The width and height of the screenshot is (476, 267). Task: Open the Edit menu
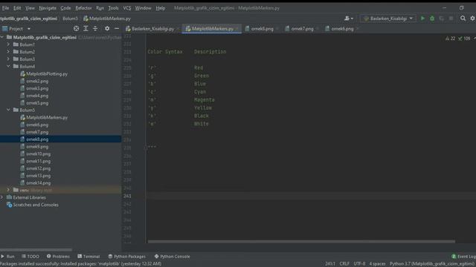[17, 8]
